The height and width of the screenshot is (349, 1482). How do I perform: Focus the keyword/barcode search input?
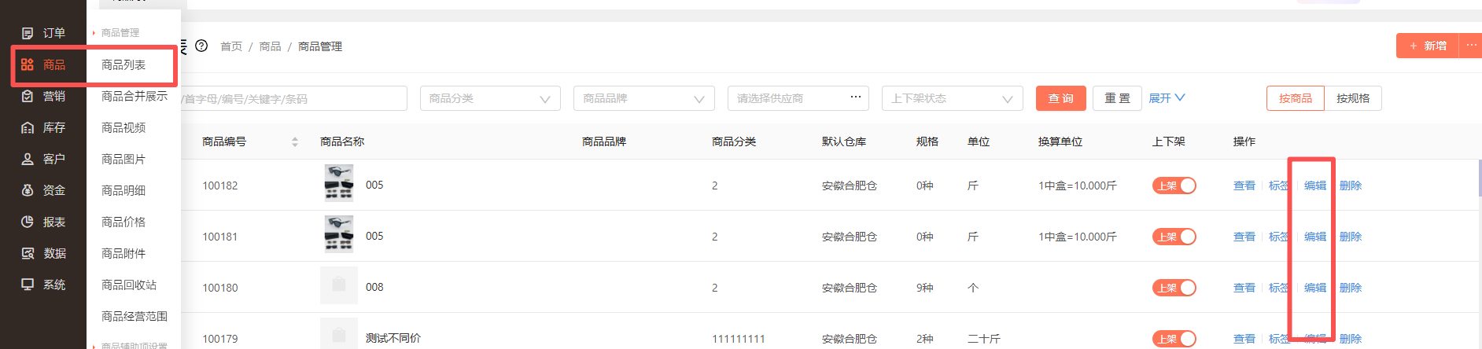coord(293,98)
